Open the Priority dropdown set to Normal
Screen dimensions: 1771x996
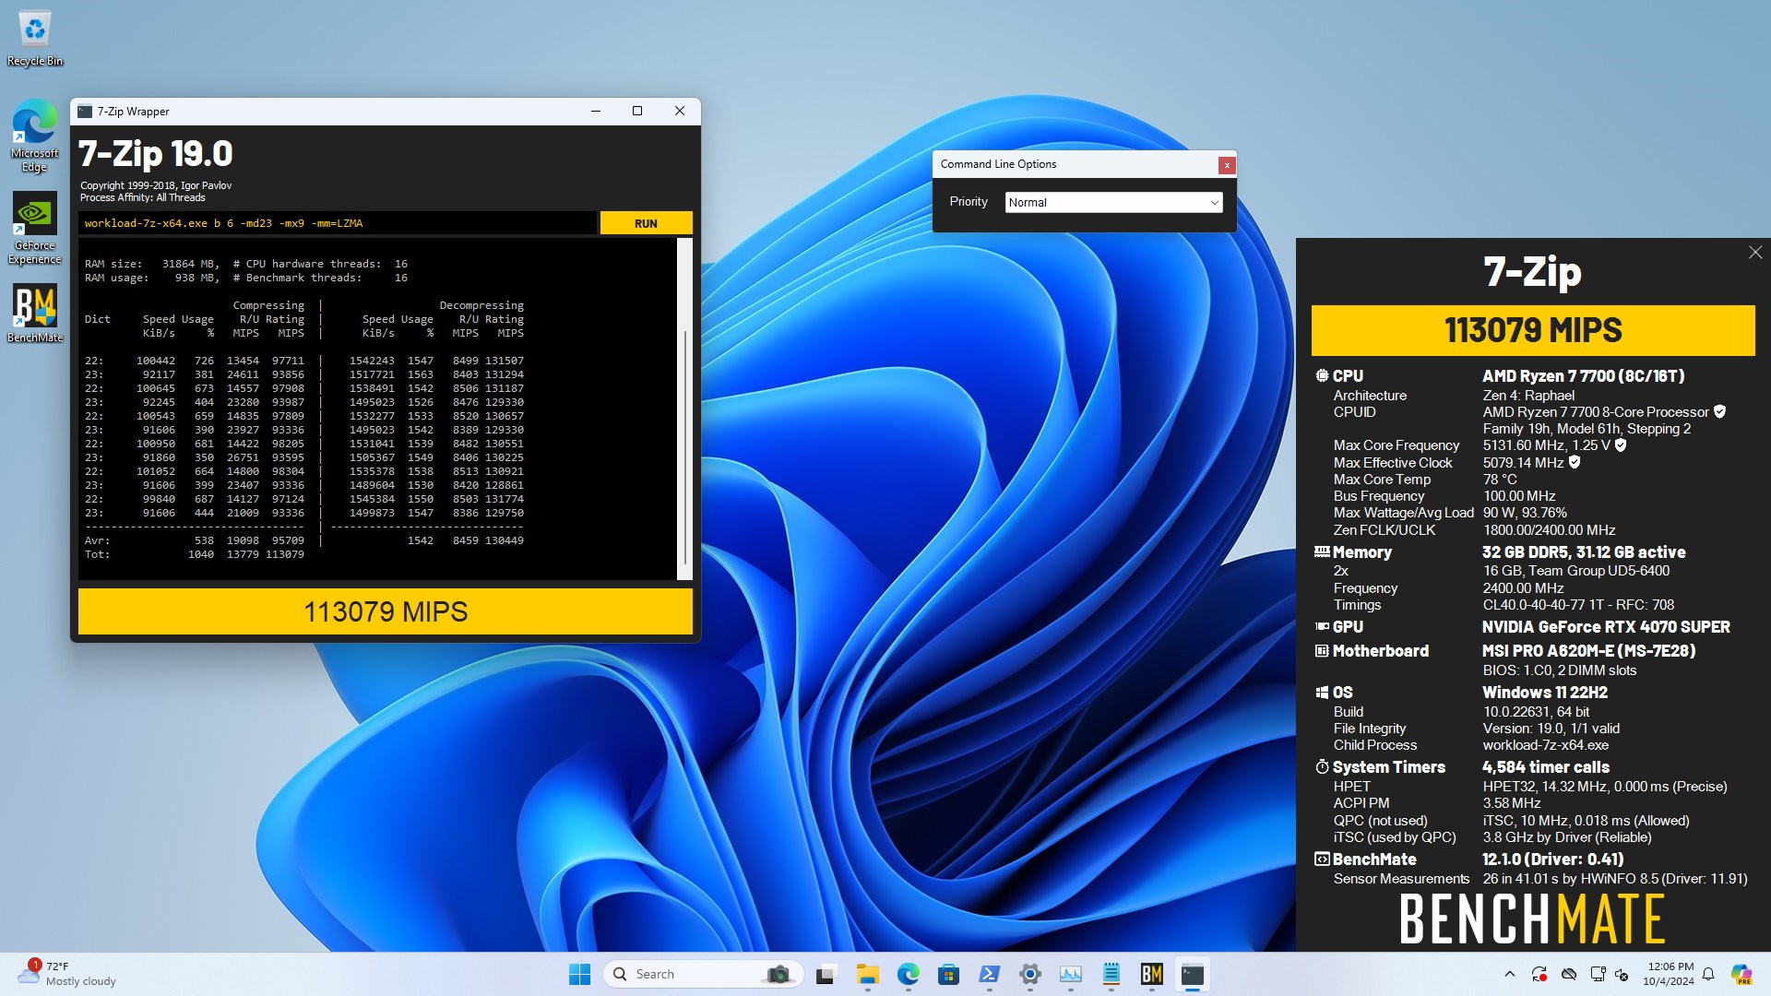[x=1113, y=202]
